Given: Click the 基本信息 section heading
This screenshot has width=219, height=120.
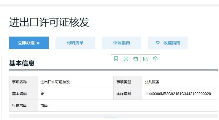Looking at the screenshot, I should [22, 63].
